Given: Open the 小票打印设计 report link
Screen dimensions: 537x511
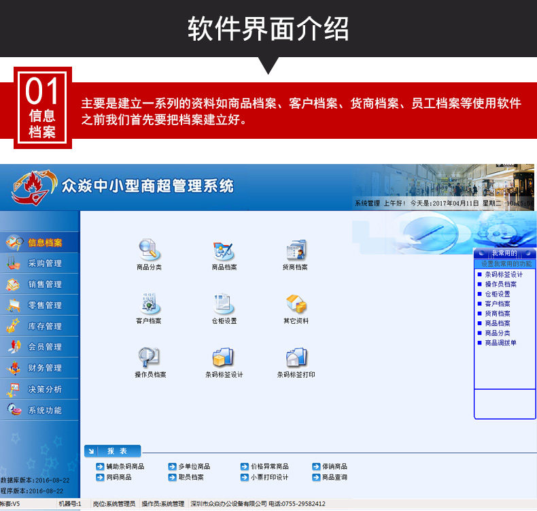Looking at the screenshot, I should click(x=270, y=477).
